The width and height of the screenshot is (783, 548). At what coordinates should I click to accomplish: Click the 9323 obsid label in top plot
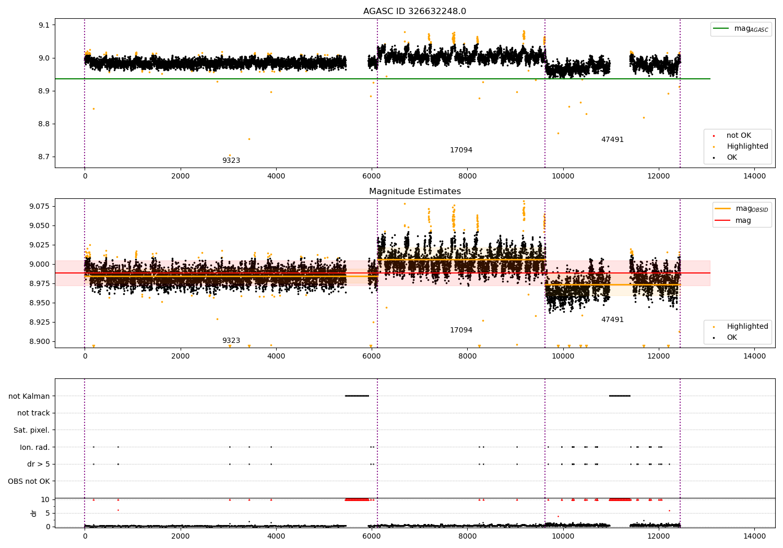point(231,160)
